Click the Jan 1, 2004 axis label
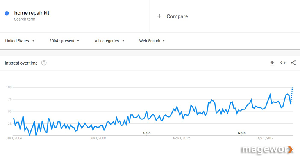The image size is (300, 158). pos(14,138)
